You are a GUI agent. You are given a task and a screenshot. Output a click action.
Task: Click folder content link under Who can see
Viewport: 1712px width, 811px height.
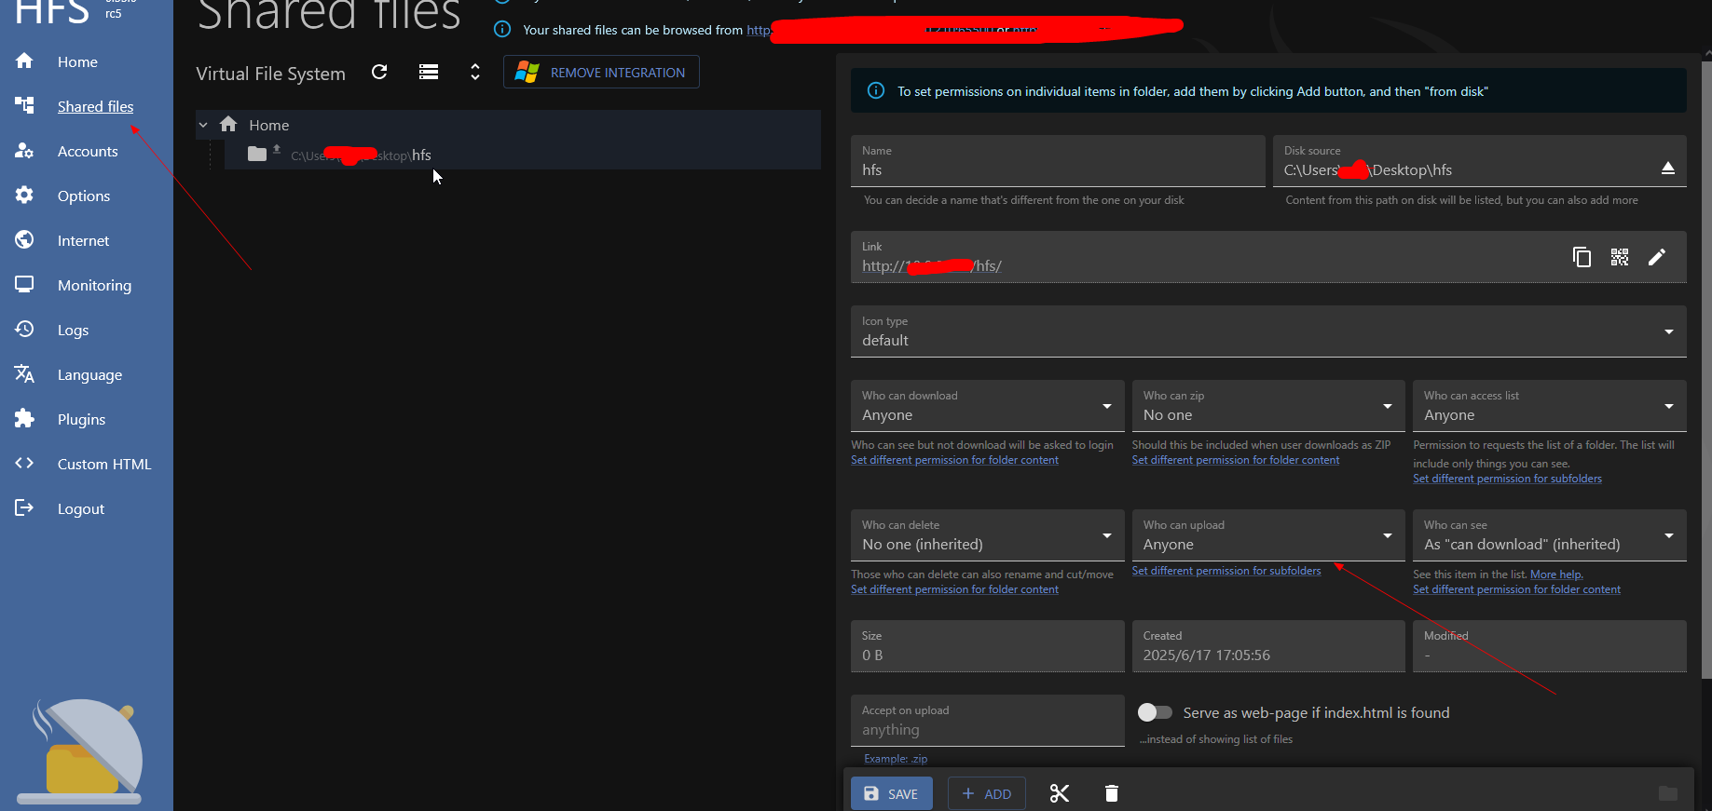[1516, 589]
